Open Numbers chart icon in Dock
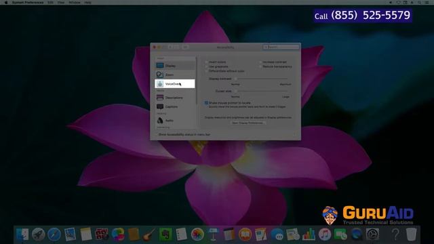Image resolution: width=434 pixels, height=244 pixels. 309,235
